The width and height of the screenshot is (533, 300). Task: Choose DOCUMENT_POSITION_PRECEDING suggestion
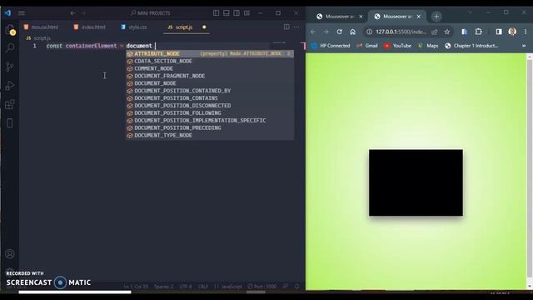point(210,127)
